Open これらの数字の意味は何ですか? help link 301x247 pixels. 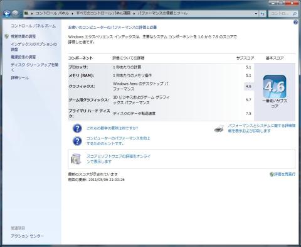click(x=112, y=128)
